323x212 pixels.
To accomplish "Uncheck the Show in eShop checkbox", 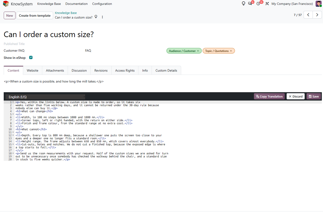I will 31,57.
